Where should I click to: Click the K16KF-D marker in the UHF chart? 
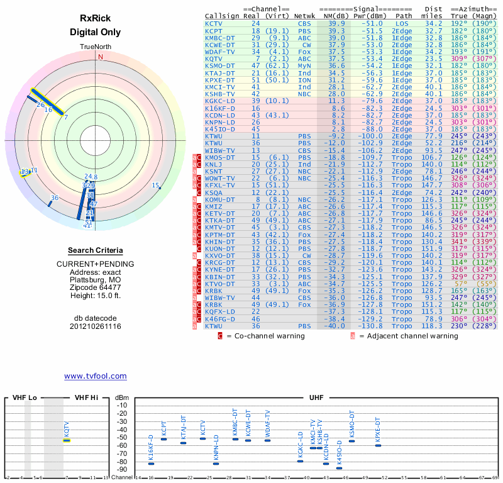click(151, 464)
